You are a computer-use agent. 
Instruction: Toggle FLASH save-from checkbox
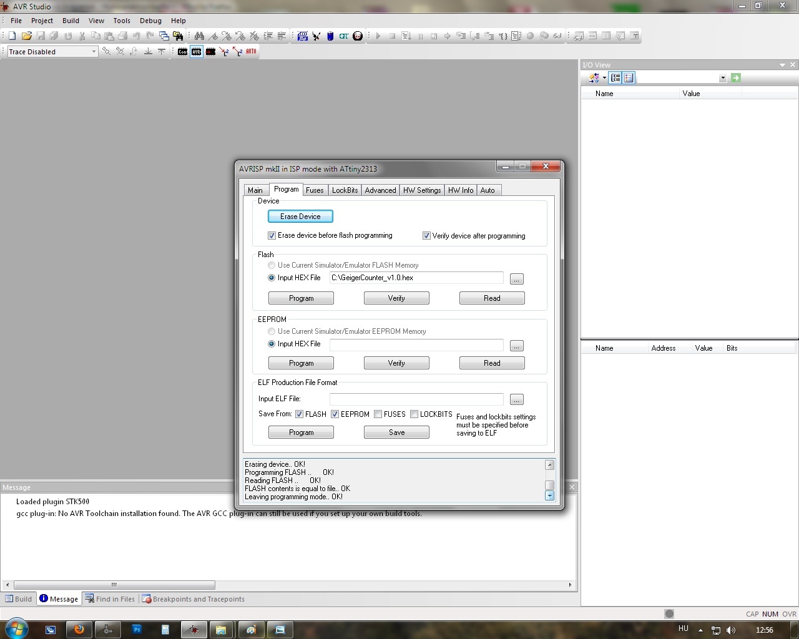(299, 414)
